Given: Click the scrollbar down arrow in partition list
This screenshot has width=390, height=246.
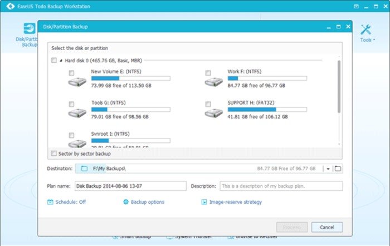Looking at the screenshot, I should 339,144.
